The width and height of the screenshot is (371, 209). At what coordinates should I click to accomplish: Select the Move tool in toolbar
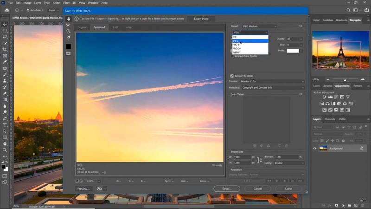(x=5, y=24)
